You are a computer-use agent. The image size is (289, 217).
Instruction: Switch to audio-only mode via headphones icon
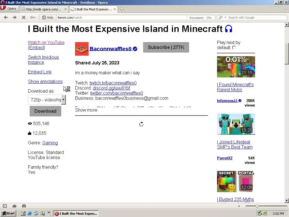[x=229, y=29]
